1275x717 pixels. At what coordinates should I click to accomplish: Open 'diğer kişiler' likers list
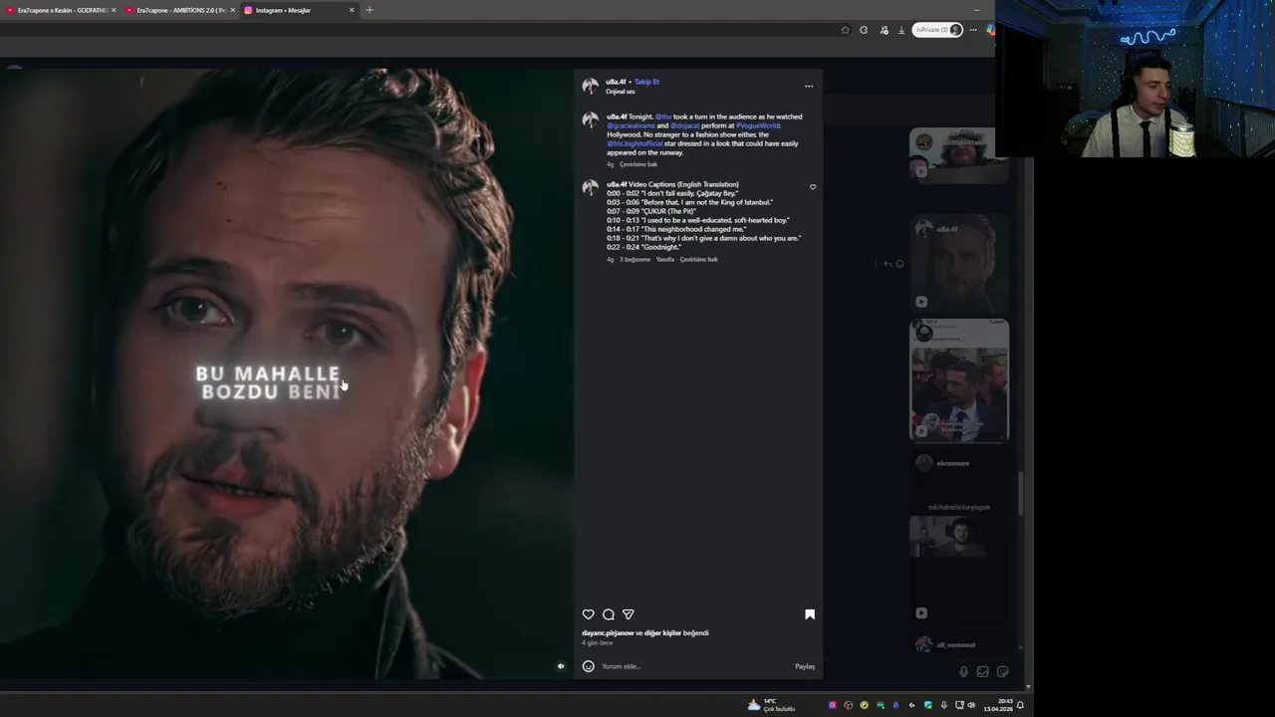[662, 632]
